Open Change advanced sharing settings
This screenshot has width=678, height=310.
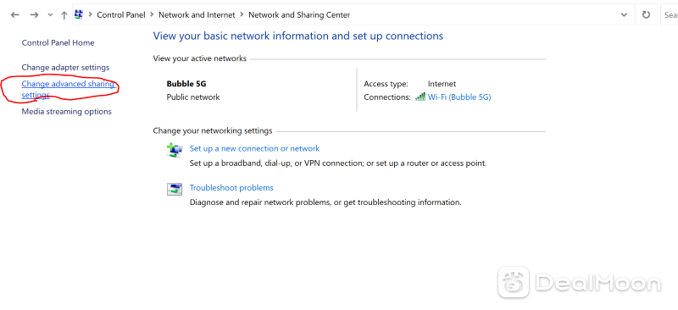click(x=69, y=89)
